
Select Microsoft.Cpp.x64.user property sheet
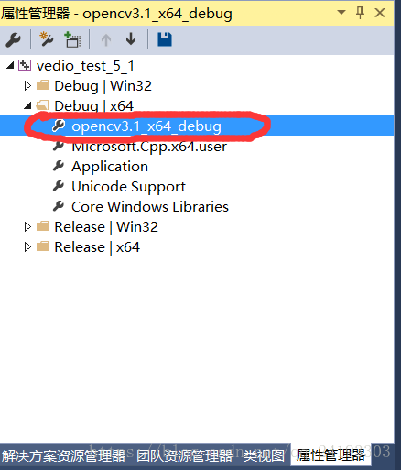[x=149, y=147]
